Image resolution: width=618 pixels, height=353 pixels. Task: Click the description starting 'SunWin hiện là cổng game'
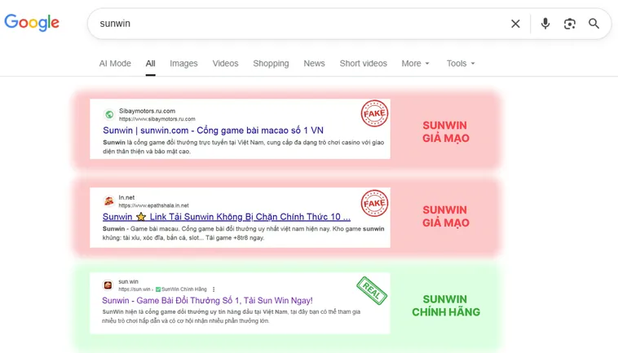[x=232, y=316]
